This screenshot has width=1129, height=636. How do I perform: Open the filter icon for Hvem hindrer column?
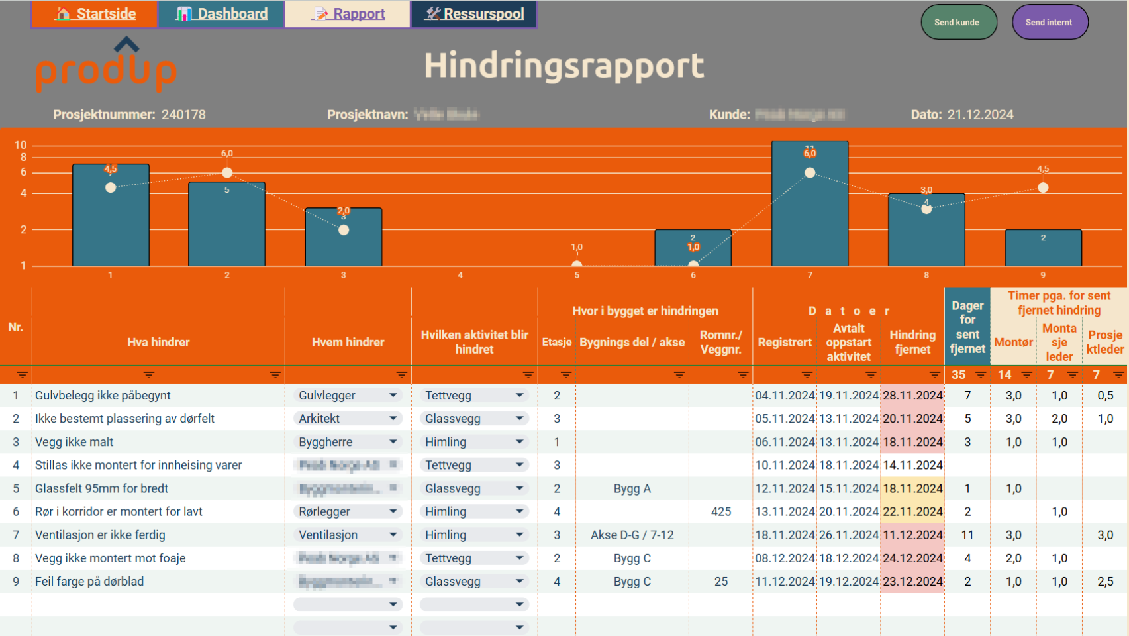[401, 375]
